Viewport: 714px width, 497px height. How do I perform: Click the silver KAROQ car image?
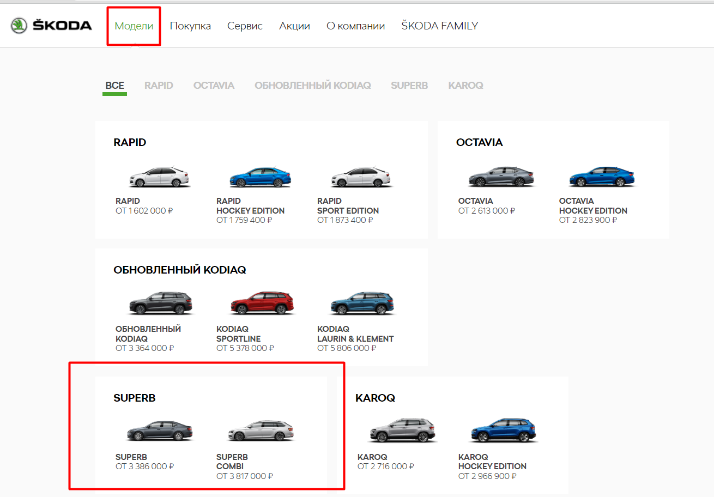tap(403, 431)
